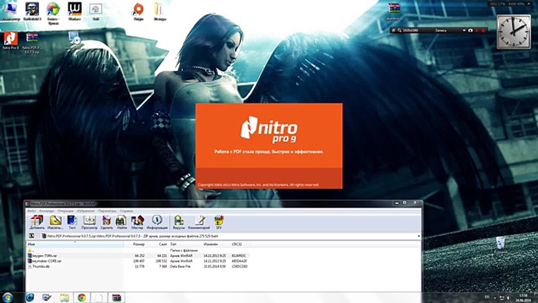Select the yellow folder icon on desktop
Screen dimensions: 538x303
coord(159,11)
